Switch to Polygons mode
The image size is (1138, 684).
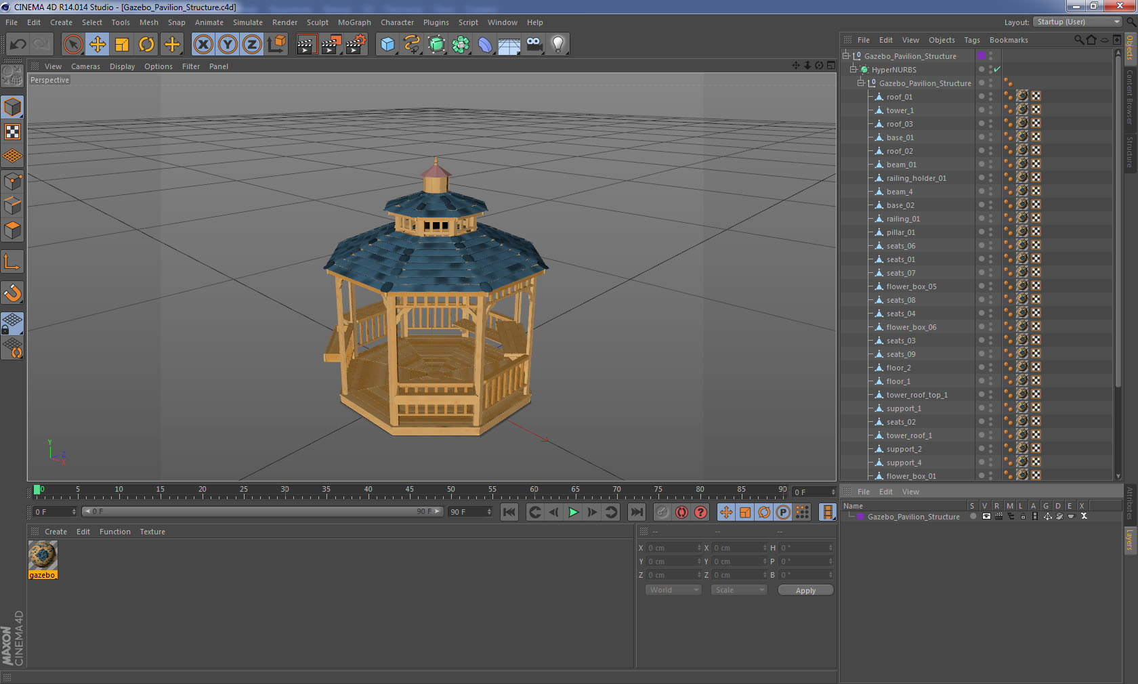click(13, 230)
